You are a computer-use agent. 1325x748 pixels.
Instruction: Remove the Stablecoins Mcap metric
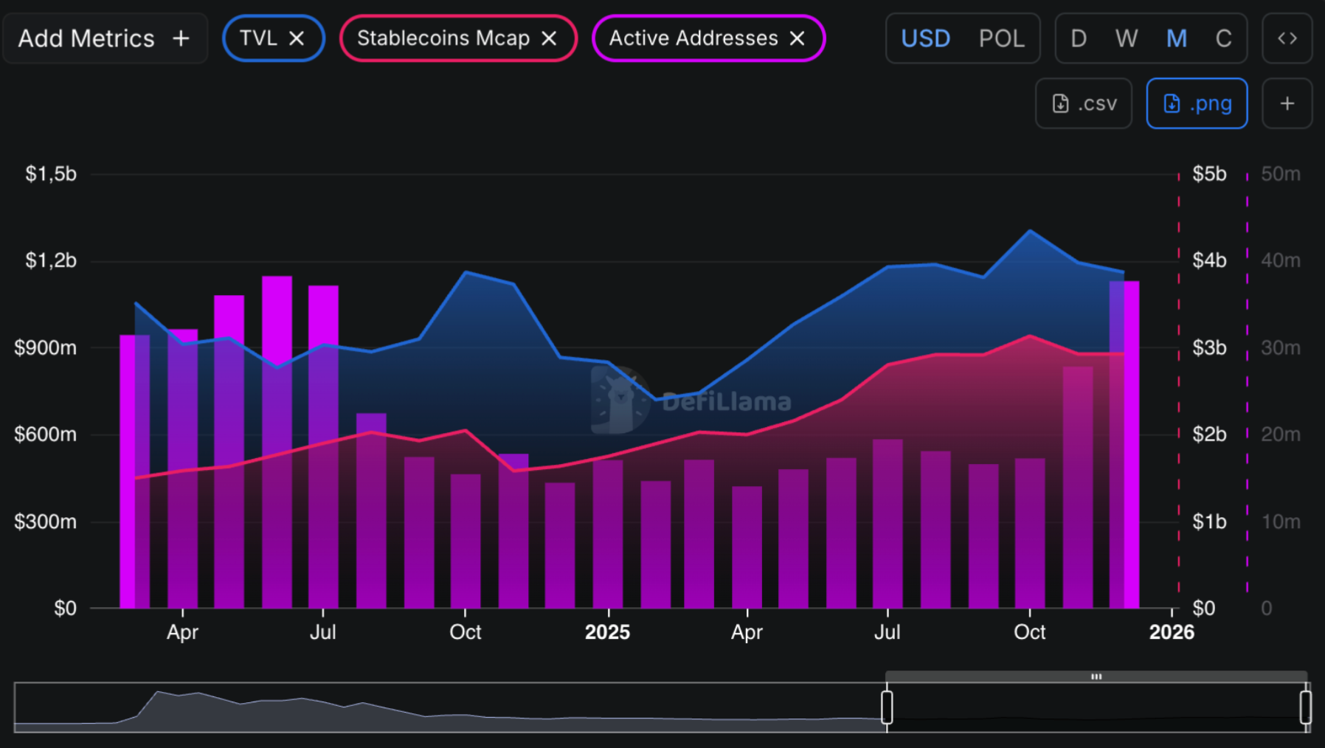coord(549,38)
